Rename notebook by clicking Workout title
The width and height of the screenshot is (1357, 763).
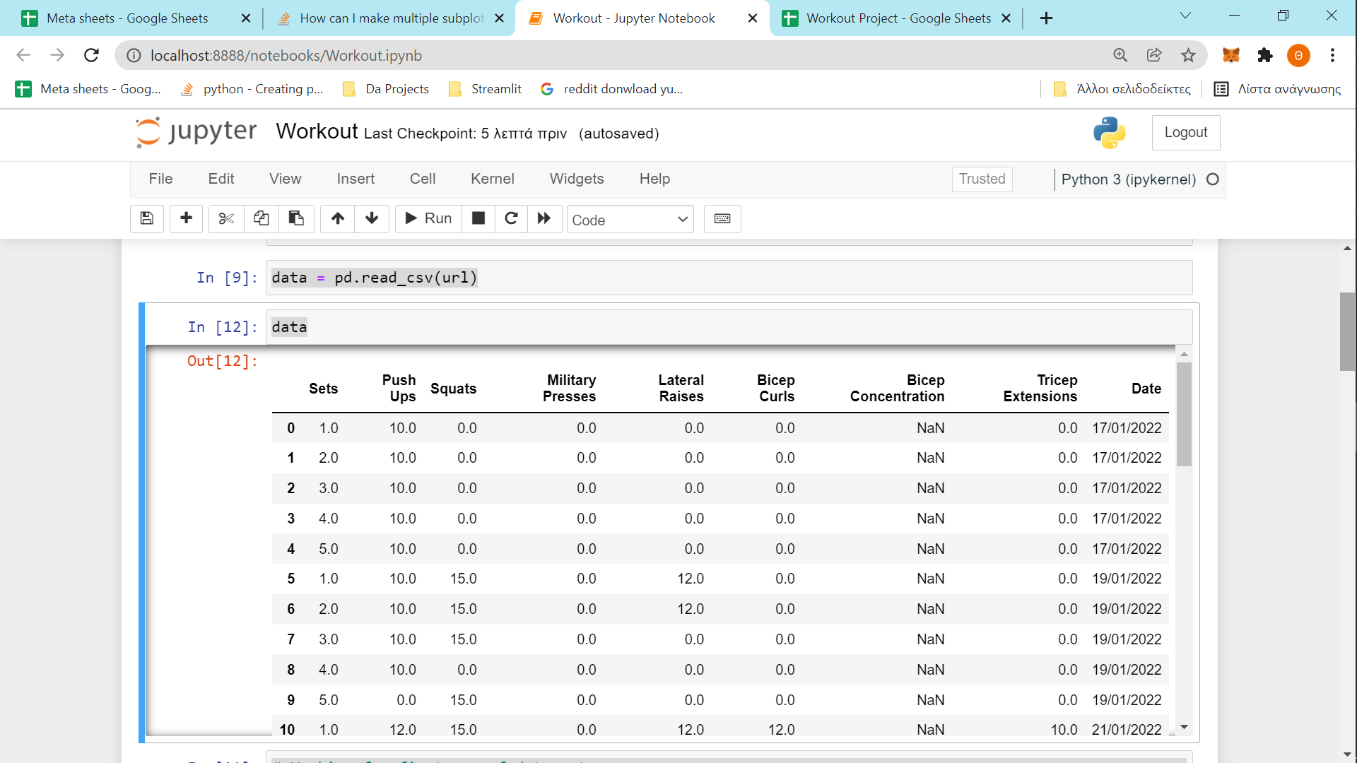[317, 131]
